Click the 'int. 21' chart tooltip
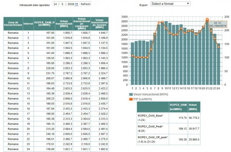231x152 pixels. (x=218, y=25)
